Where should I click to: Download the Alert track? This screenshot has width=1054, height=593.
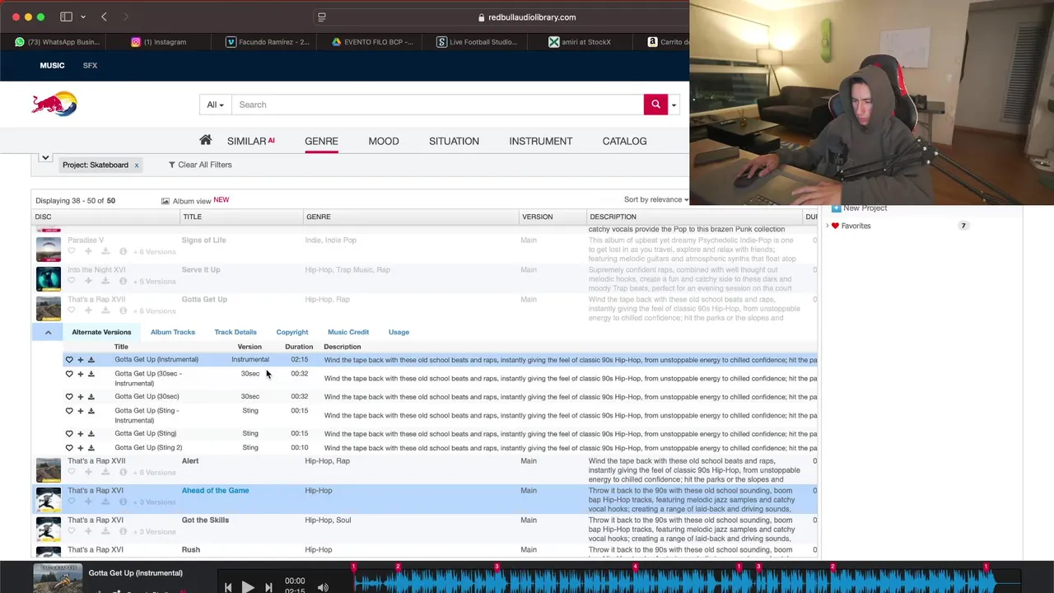click(x=105, y=473)
